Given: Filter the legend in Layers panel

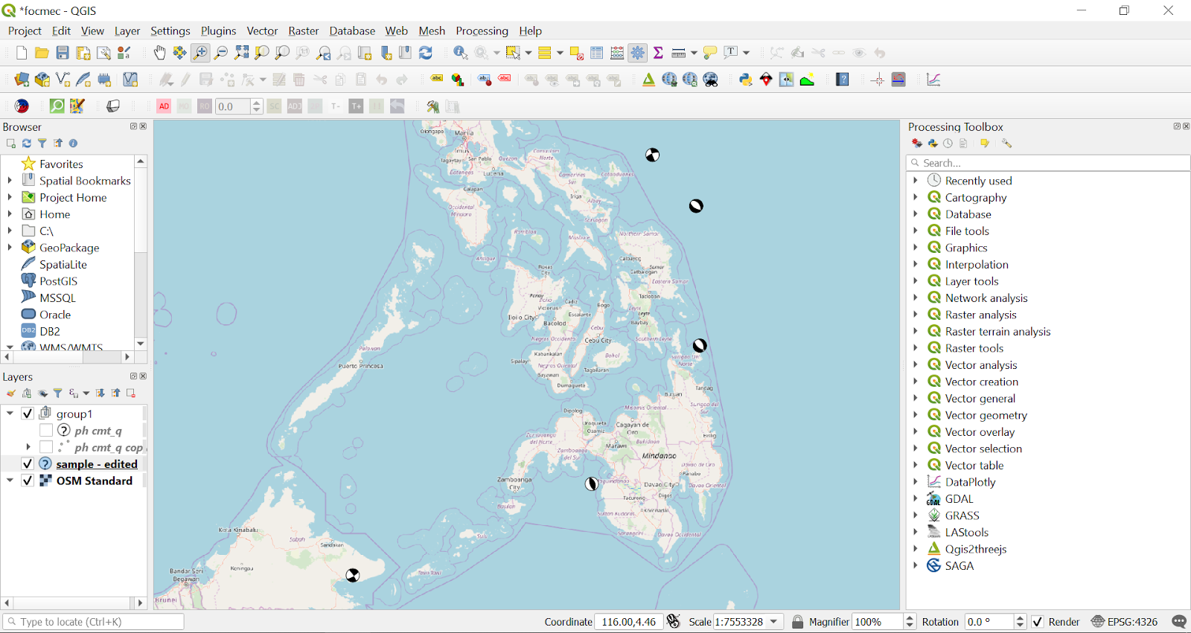Looking at the screenshot, I should click(x=58, y=393).
